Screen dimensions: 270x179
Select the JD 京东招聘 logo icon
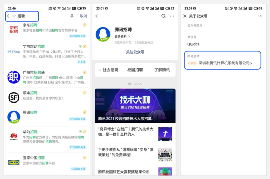pos(14,29)
